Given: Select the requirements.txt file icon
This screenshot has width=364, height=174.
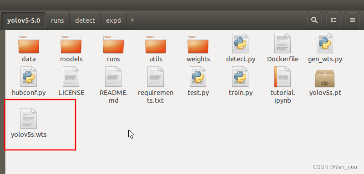Looking at the screenshot, I should (x=156, y=77).
